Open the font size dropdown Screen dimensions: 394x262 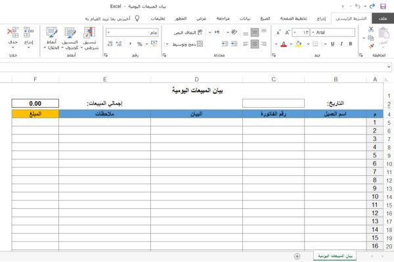[295, 32]
